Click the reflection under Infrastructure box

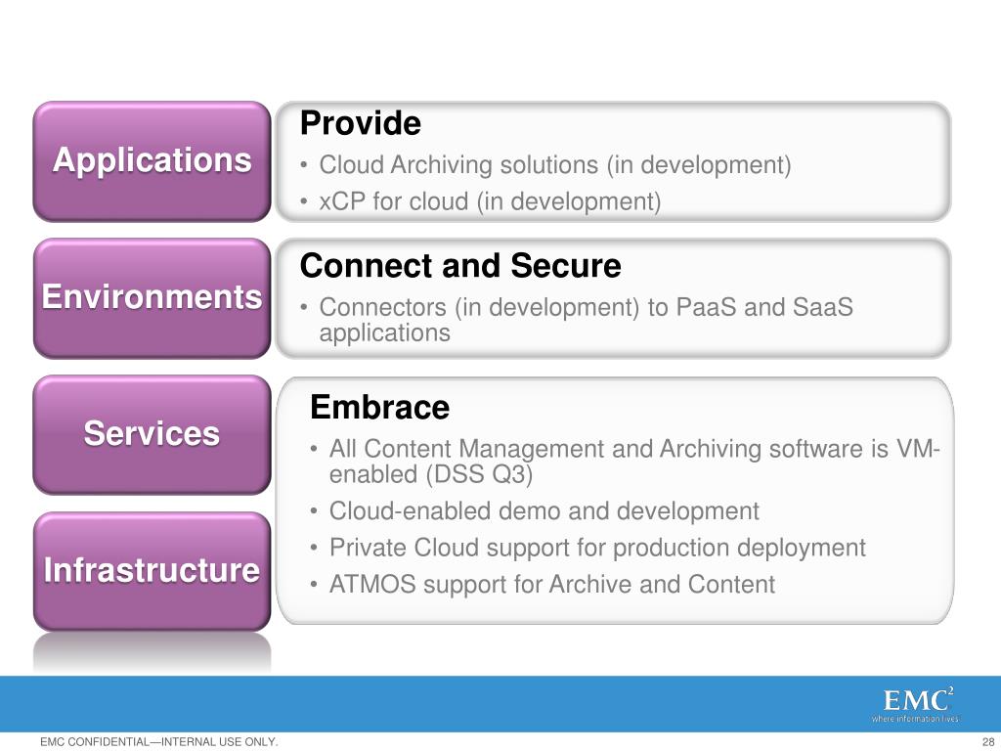point(152,652)
